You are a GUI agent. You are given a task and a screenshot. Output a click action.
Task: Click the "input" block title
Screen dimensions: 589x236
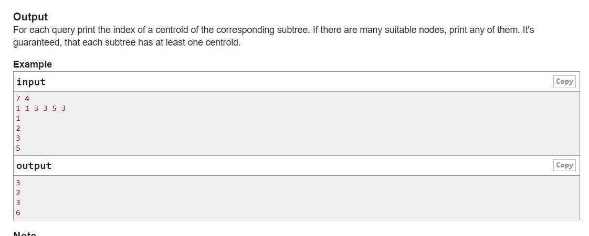[x=31, y=82]
